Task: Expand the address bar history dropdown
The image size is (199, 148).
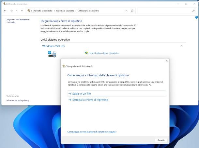Action: tap(126, 11)
